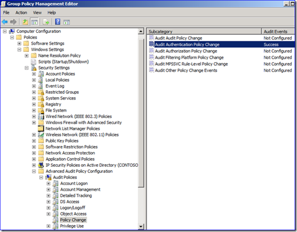Select the System Services tree node

coord(60,98)
